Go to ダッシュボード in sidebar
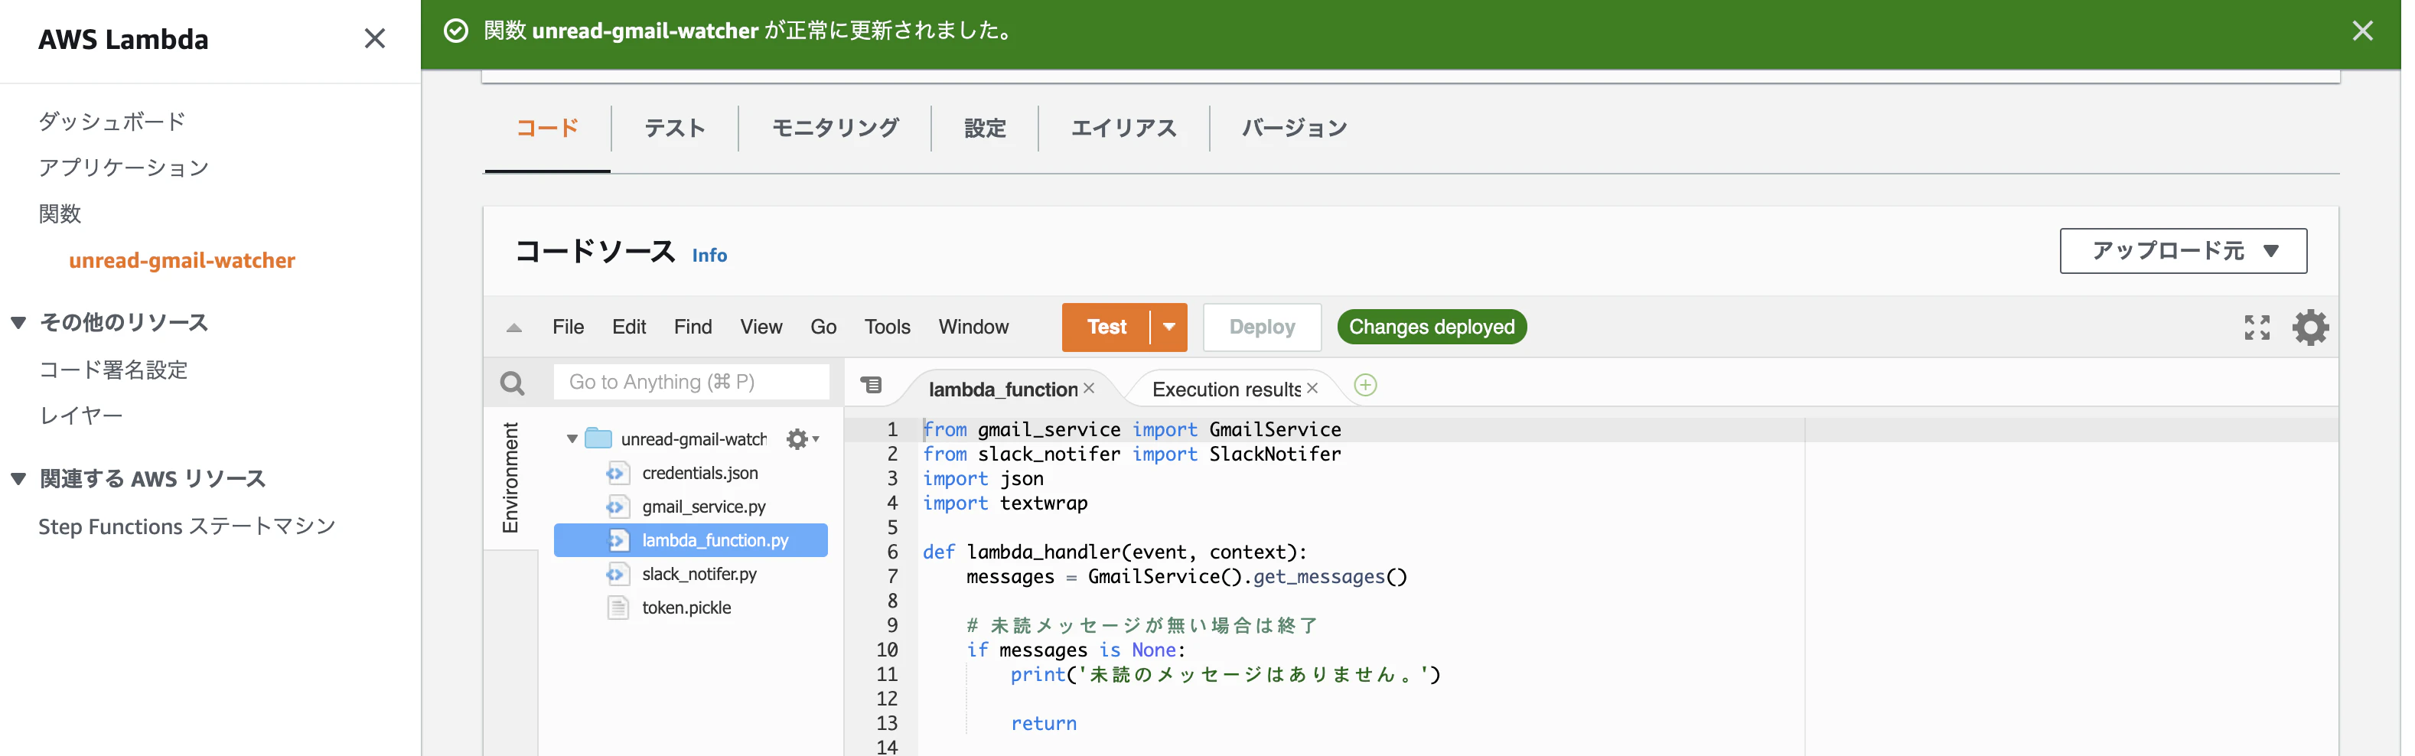 tap(112, 122)
